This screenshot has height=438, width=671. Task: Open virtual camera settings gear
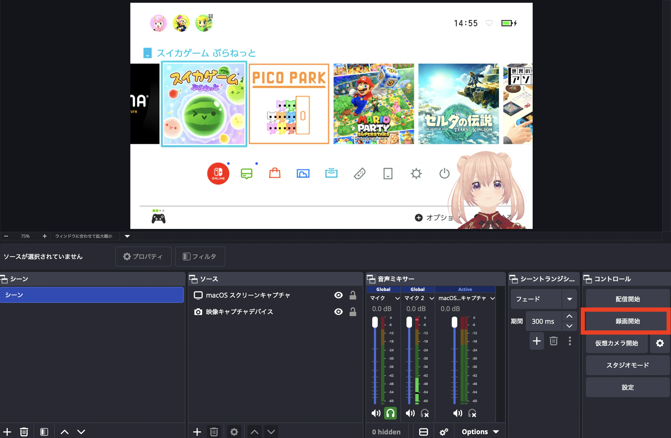pos(660,343)
